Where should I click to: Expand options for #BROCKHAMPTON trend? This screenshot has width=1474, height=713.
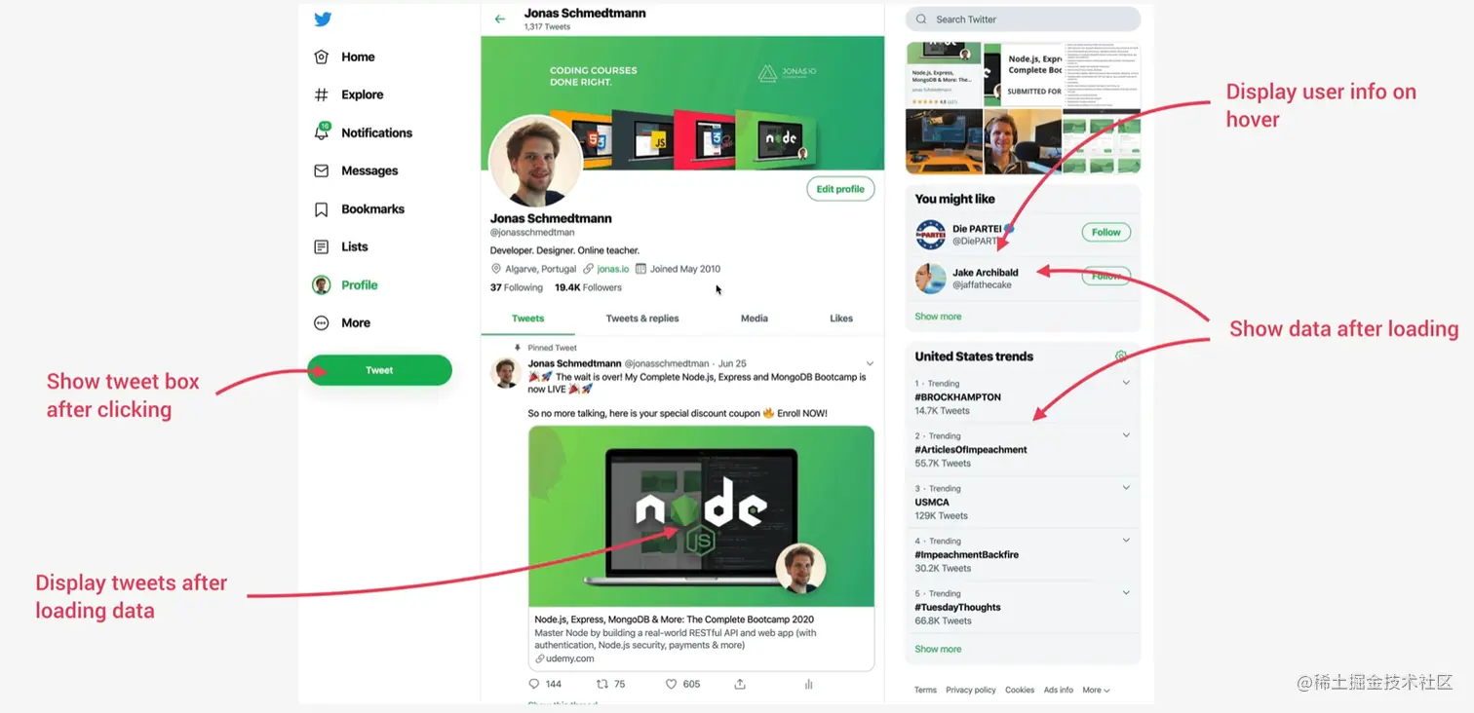tap(1126, 383)
